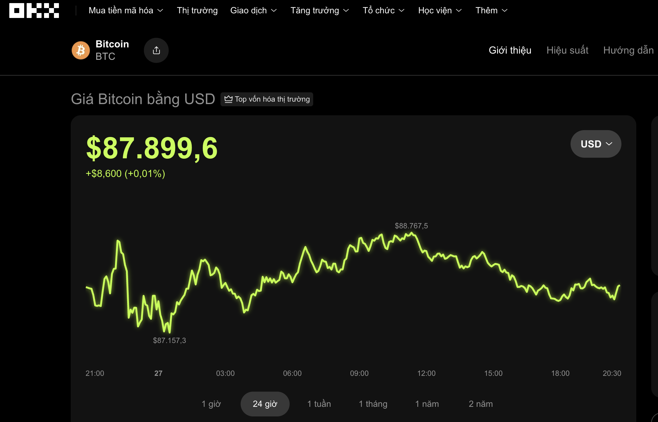Expand the Học viện menu
This screenshot has height=422, width=658.
(x=440, y=10)
